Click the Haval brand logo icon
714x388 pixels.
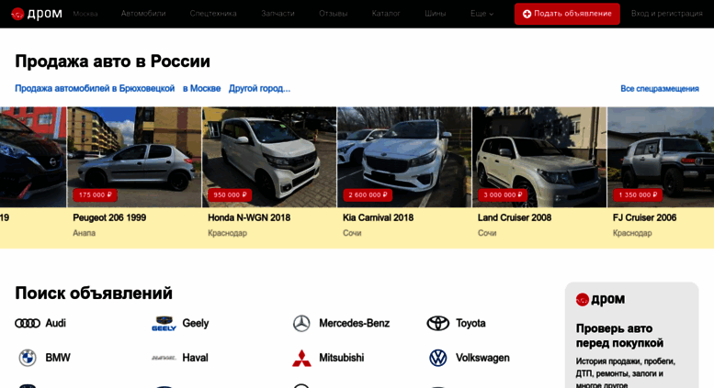point(164,358)
